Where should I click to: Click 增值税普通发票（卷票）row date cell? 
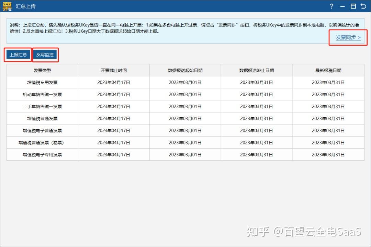click(113, 142)
